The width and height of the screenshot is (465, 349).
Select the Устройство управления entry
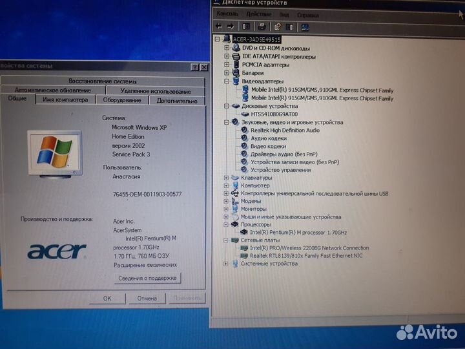281,170
